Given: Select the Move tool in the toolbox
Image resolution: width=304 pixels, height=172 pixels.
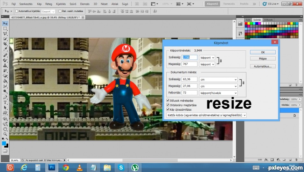Looking at the screenshot, I should [x=5, y=23].
